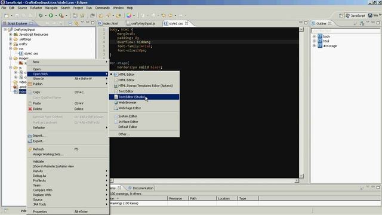
Task: Click the Import icon in context menu
Action: point(30,136)
